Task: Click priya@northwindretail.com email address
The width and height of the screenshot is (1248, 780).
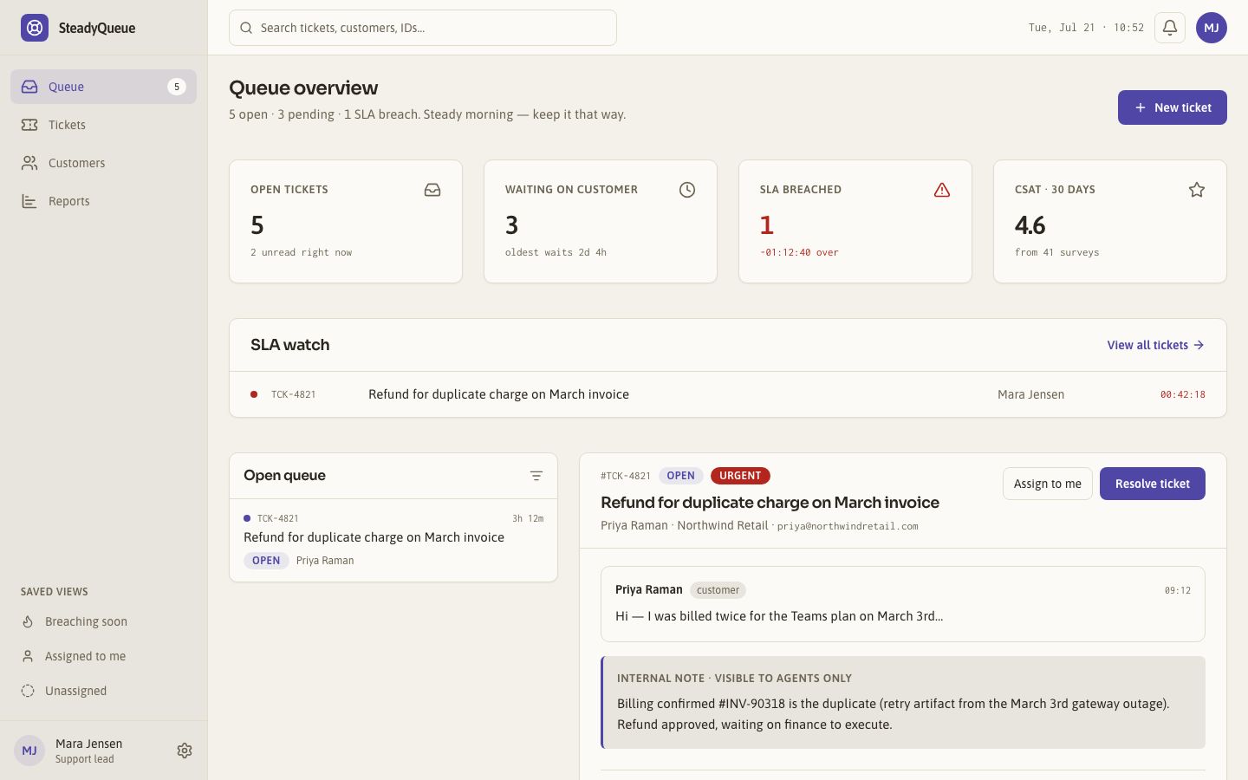Action: click(x=848, y=526)
